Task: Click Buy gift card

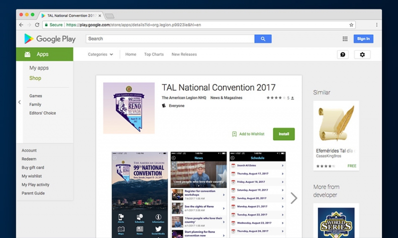Action: (x=33, y=167)
